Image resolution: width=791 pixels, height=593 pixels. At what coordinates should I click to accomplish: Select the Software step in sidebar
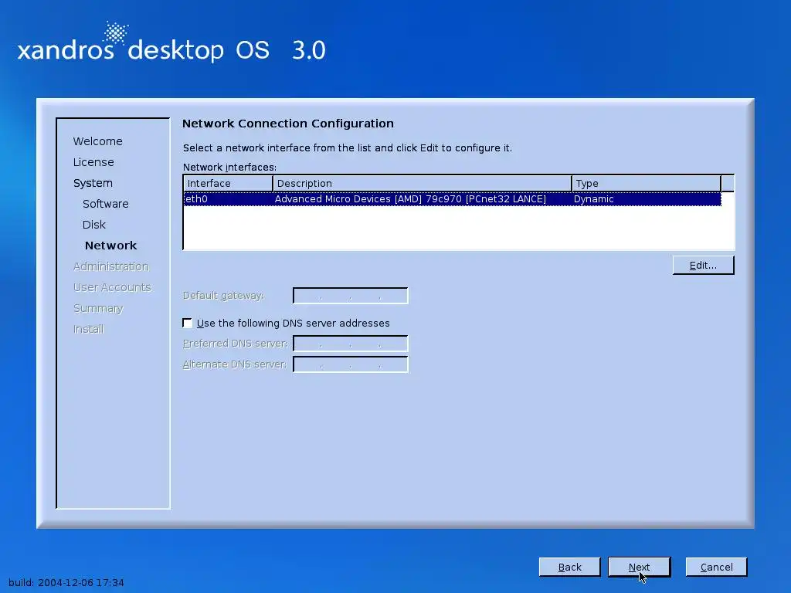105,204
